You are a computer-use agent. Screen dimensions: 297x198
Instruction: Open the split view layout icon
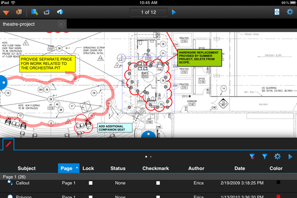277,12
